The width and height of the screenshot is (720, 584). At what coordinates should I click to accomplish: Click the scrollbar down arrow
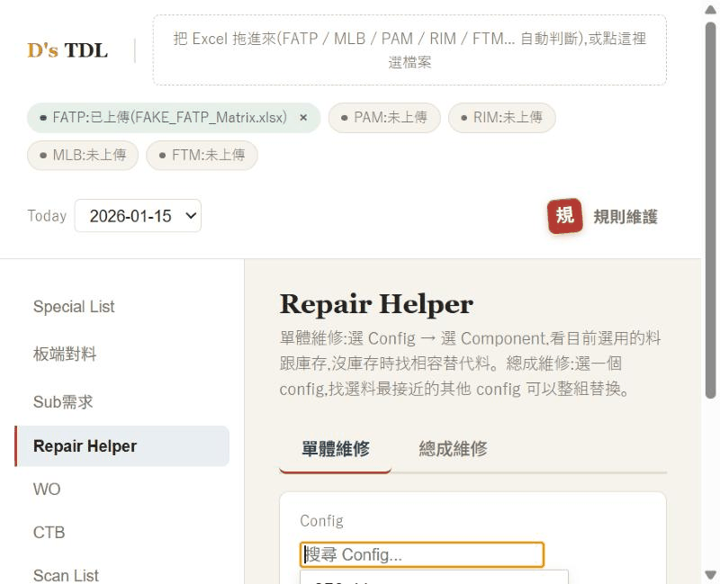[711, 574]
